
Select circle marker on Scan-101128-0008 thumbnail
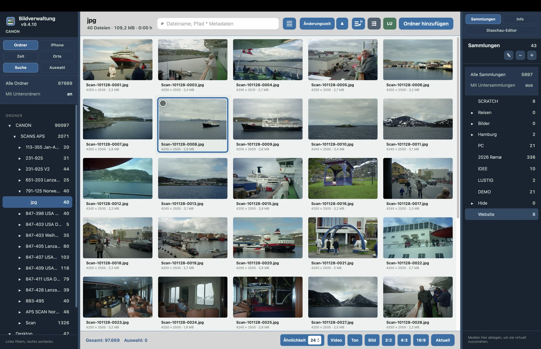pyautogui.click(x=163, y=103)
